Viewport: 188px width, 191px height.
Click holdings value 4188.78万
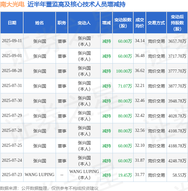tap(177, 146)
